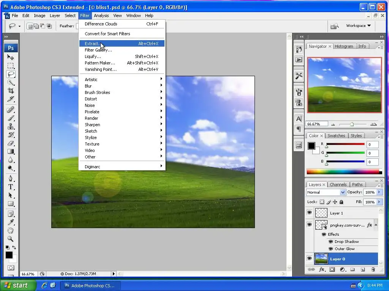Select the Path Selection tool

click(10, 195)
